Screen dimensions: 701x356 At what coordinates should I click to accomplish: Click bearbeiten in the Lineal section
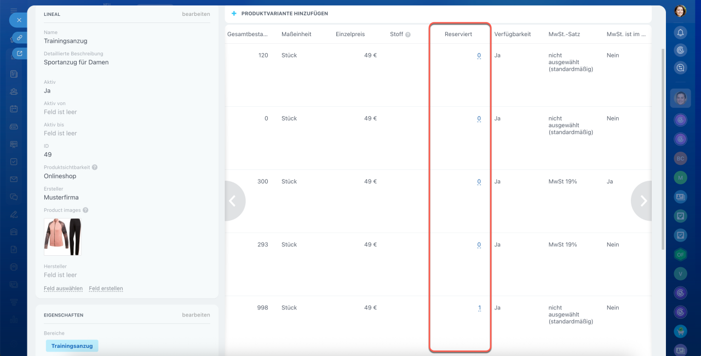[x=196, y=14]
